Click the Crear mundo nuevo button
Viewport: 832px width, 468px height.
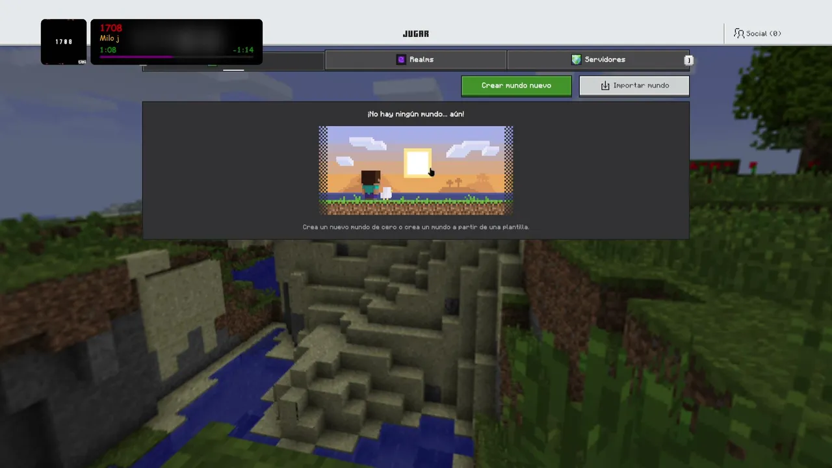tap(516, 86)
